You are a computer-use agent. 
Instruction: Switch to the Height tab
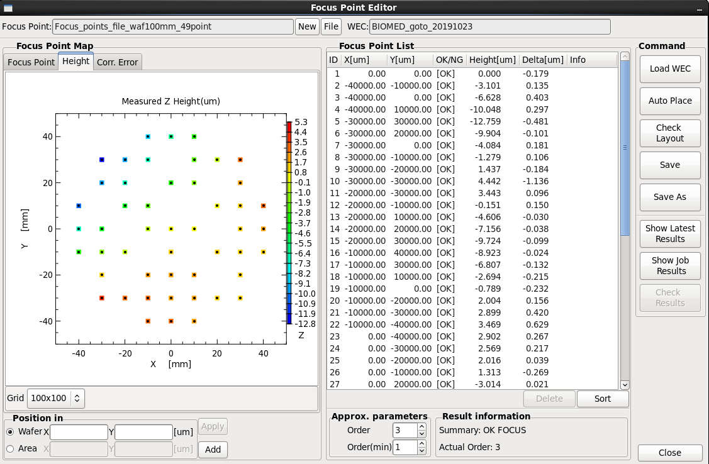[76, 61]
